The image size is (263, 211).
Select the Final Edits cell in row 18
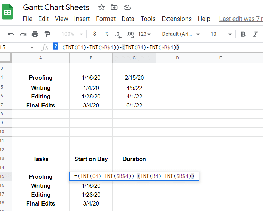40,203
